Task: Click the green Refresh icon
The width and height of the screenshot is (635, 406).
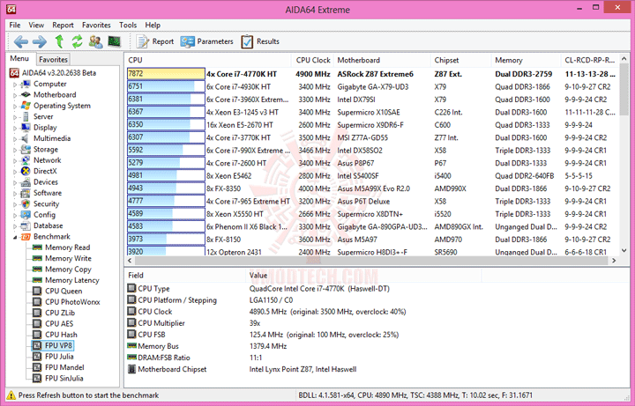Action: click(77, 41)
